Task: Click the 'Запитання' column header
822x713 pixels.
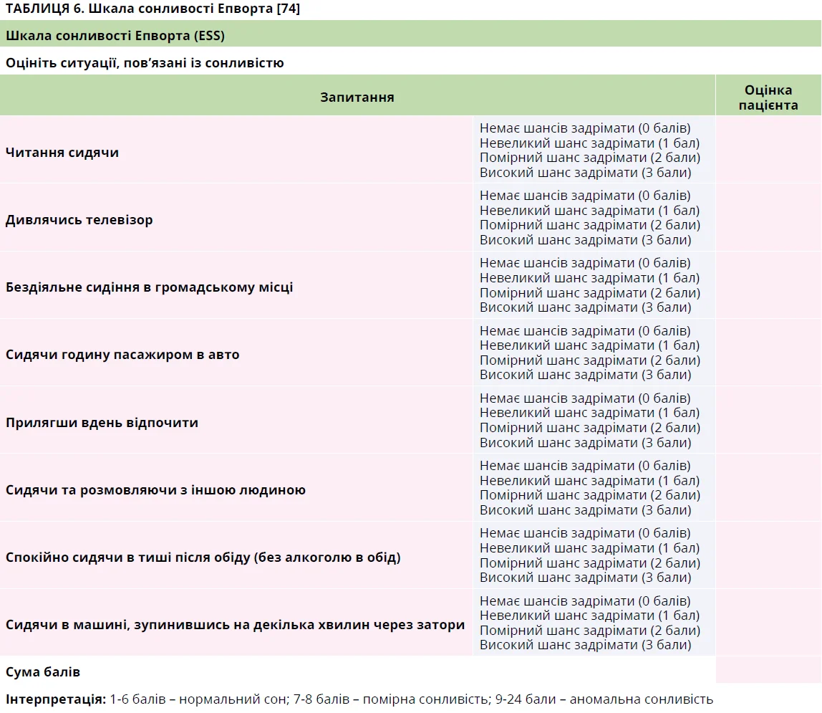Action: (357, 97)
